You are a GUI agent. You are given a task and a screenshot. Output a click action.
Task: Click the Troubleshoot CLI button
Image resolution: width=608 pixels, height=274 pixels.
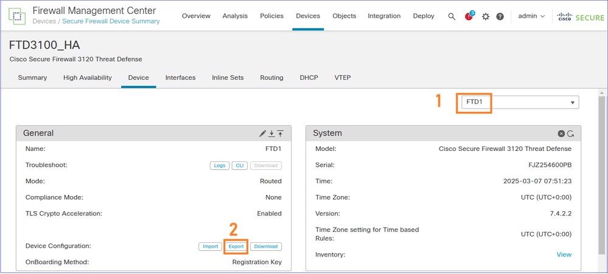pyautogui.click(x=240, y=166)
